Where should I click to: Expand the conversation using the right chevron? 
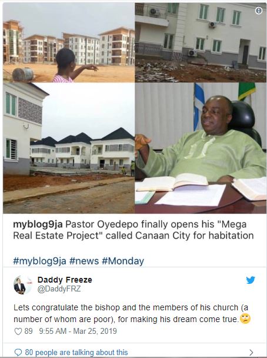pos(251,352)
